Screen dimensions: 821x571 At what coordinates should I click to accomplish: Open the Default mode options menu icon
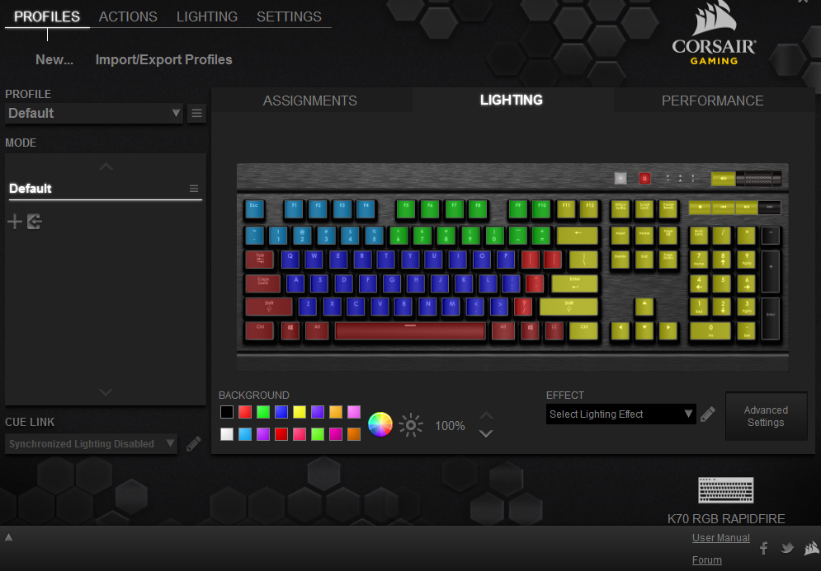click(x=194, y=189)
